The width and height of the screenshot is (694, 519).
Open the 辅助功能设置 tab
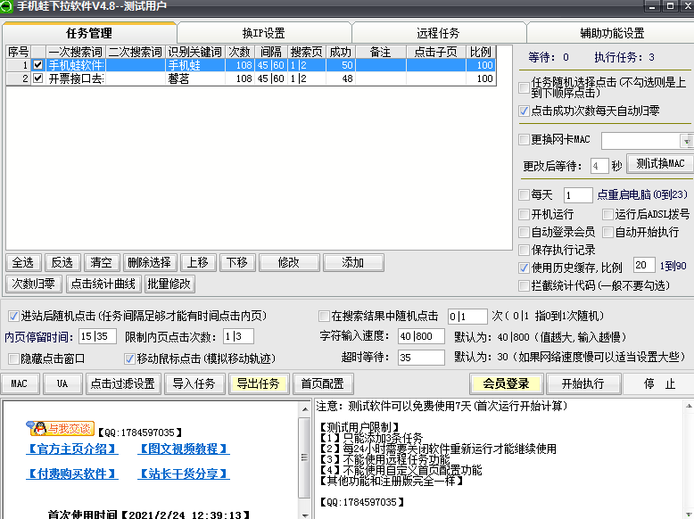pyautogui.click(x=611, y=34)
